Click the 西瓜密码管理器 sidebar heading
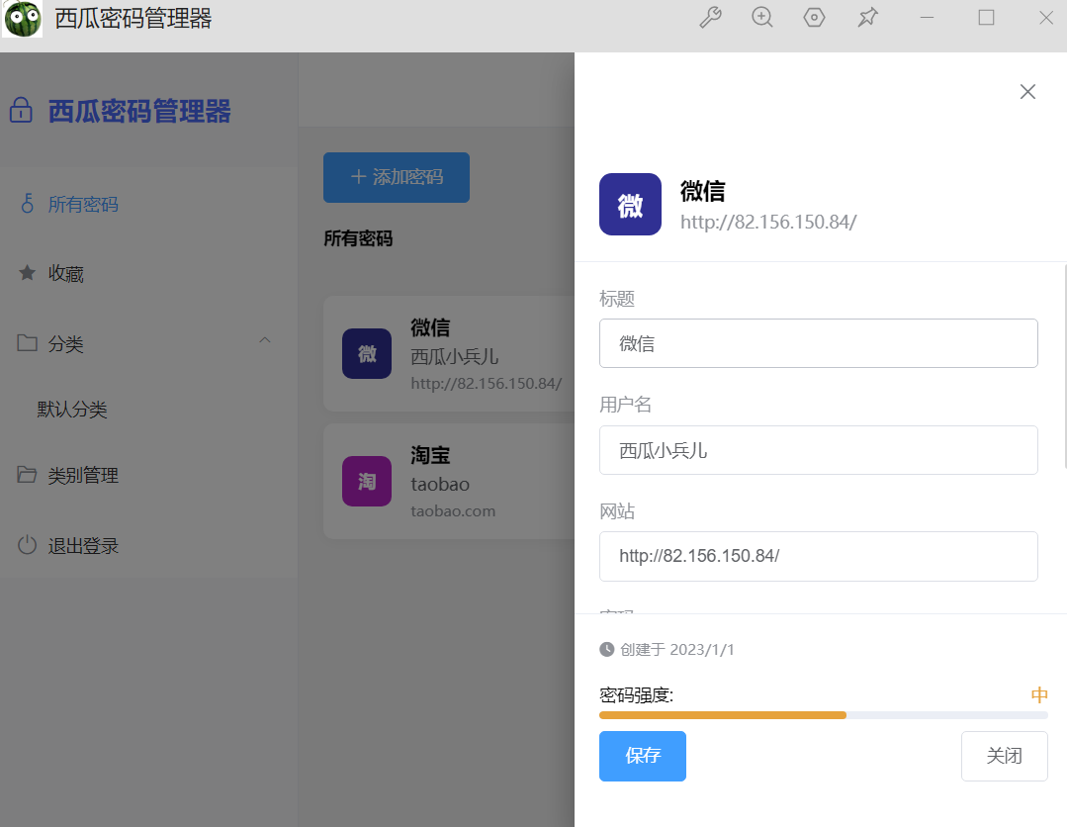1067x827 pixels. point(139,111)
